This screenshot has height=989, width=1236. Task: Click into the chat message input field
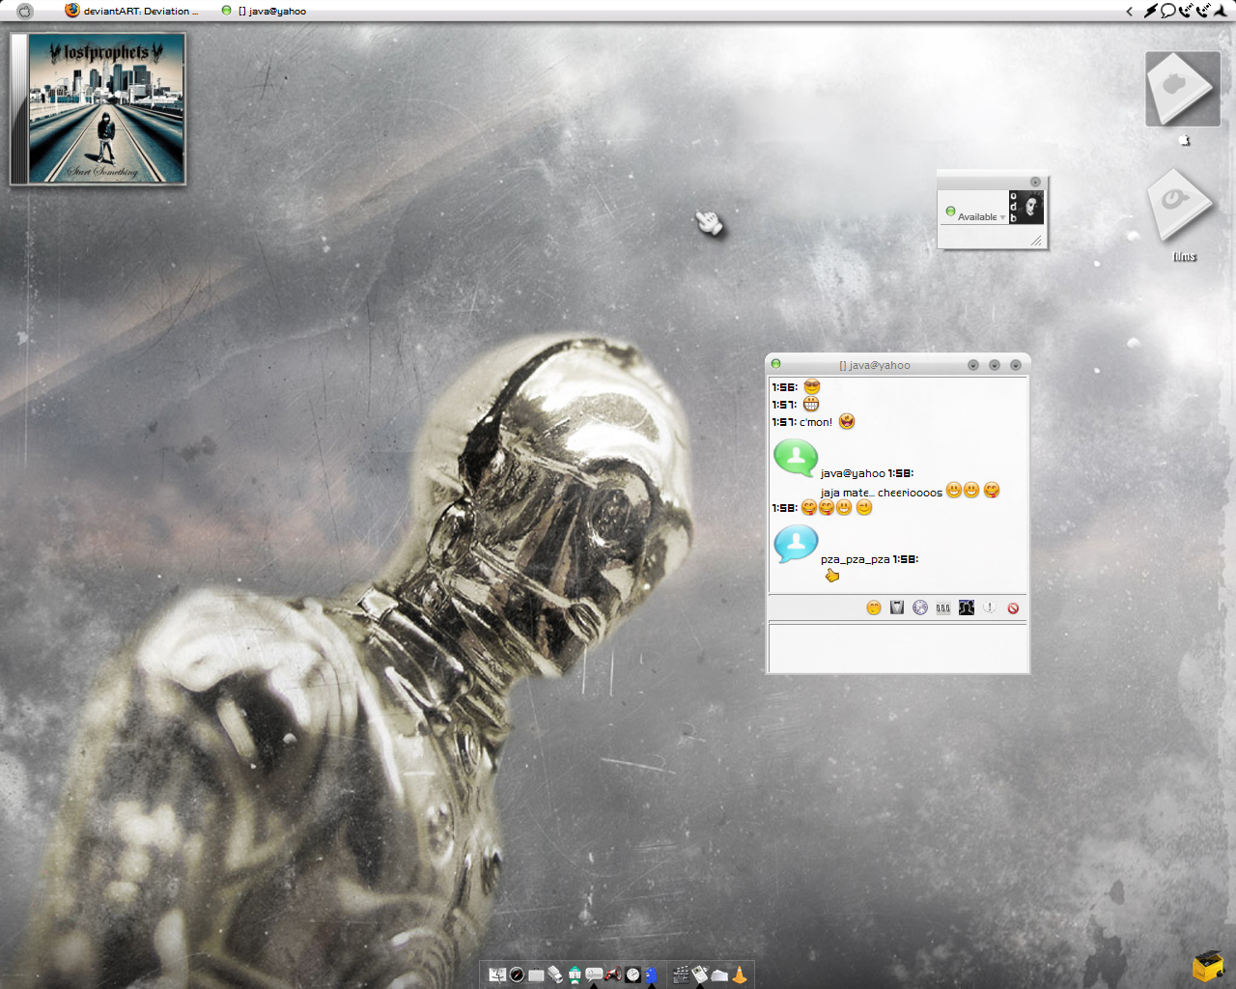(898, 648)
